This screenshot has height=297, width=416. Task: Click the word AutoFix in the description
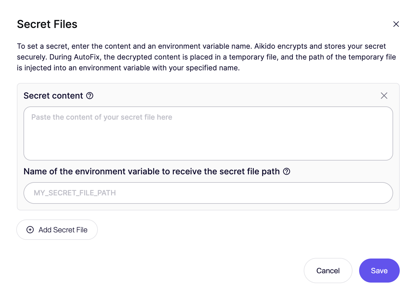(x=87, y=57)
